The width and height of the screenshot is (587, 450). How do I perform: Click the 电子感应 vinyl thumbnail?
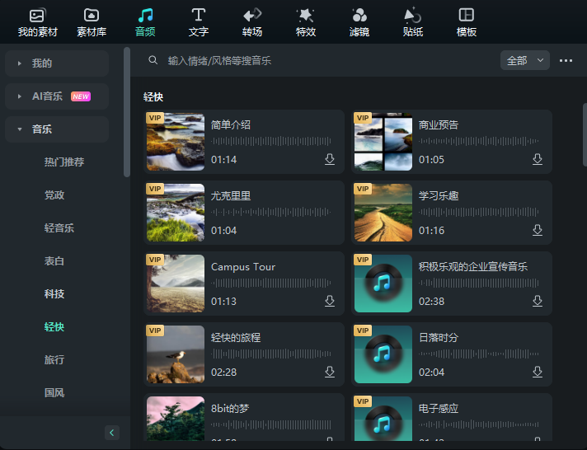[383, 418]
